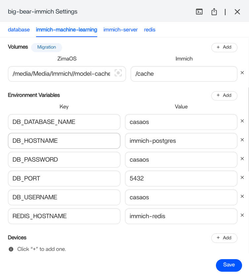
Task: Remove the DB_PASSWORD environment variable
Action: coord(242,159)
